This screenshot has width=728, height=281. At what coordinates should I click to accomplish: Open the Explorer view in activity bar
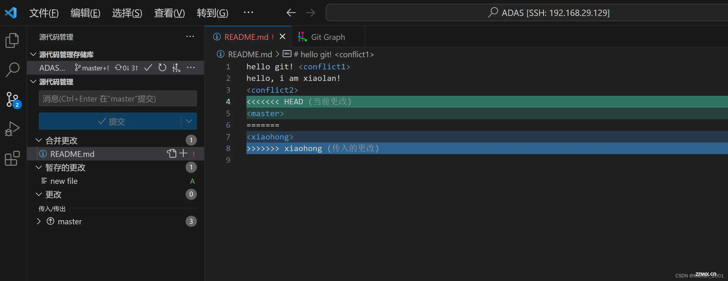12,40
